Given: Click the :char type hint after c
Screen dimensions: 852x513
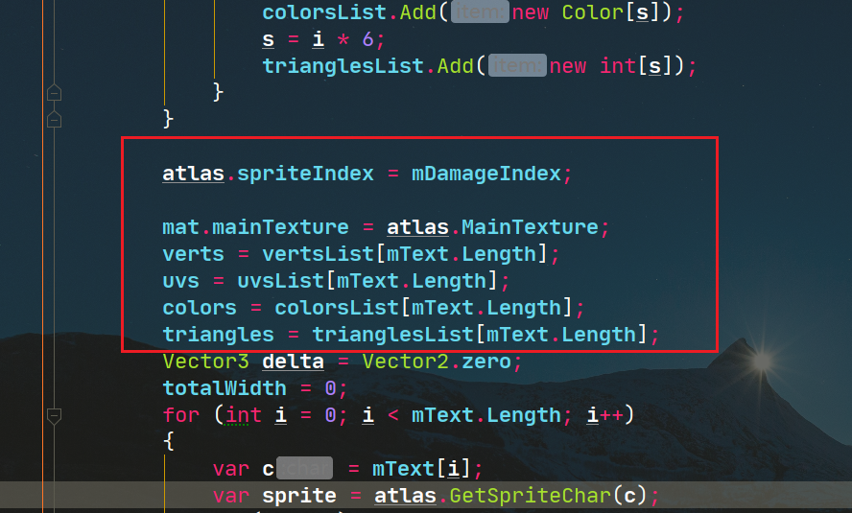Looking at the screenshot, I should tap(304, 468).
